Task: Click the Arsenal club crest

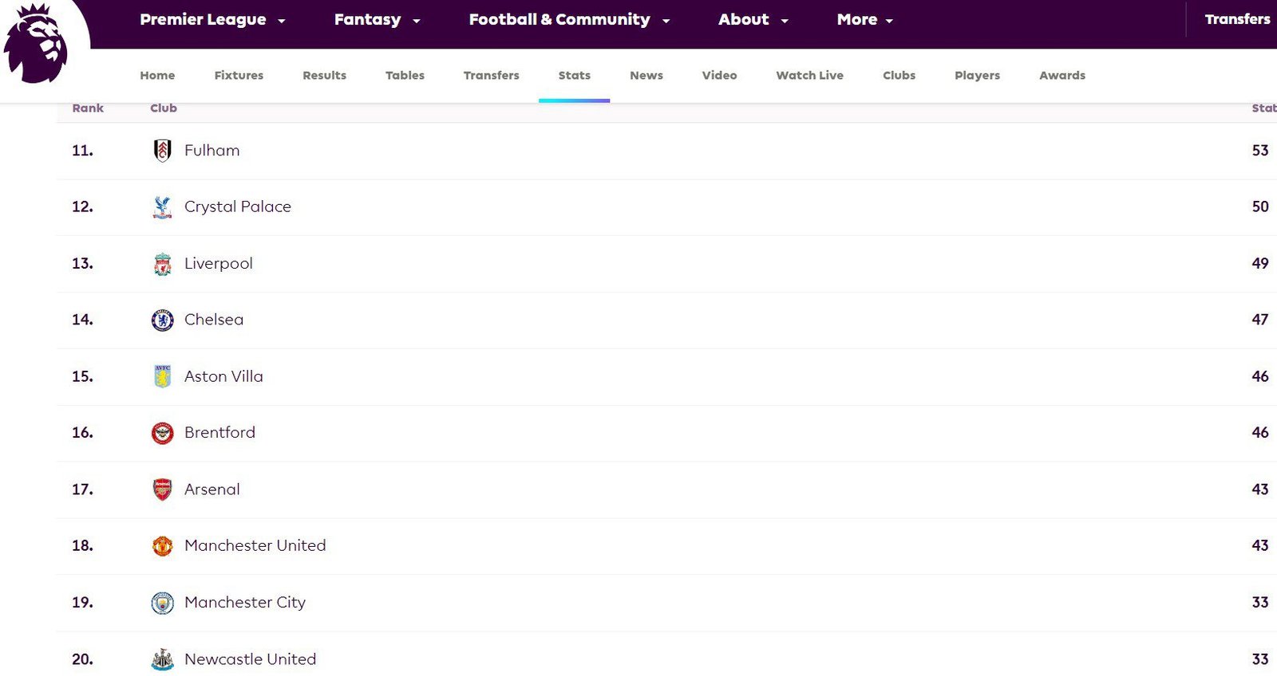Action: coord(162,489)
